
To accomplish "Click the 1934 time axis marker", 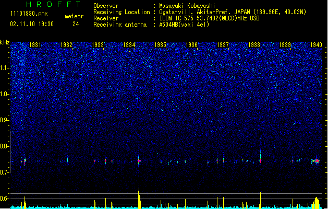I will pyautogui.click(x=129, y=44).
